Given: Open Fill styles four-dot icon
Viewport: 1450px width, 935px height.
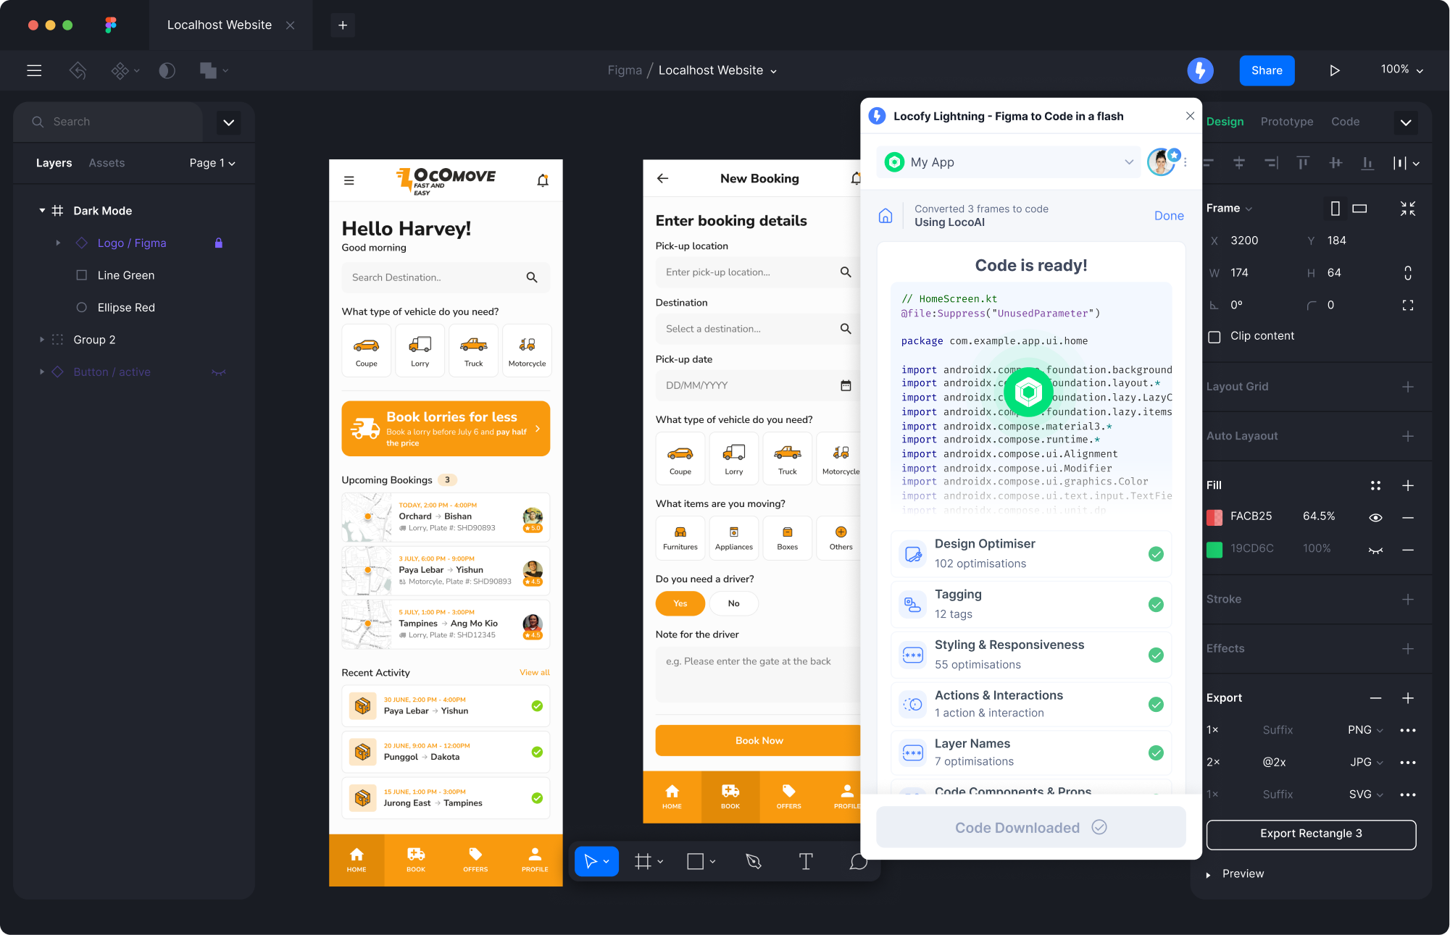Looking at the screenshot, I should point(1375,485).
